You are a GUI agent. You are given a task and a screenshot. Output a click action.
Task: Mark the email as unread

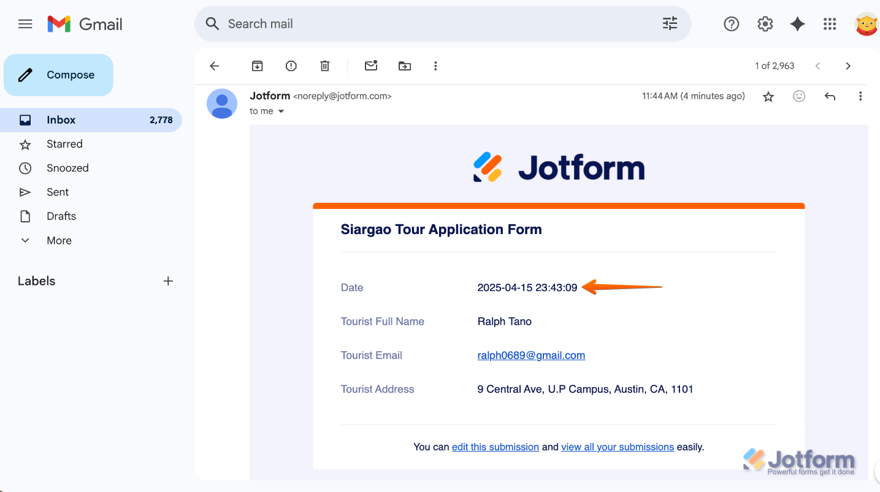click(371, 66)
